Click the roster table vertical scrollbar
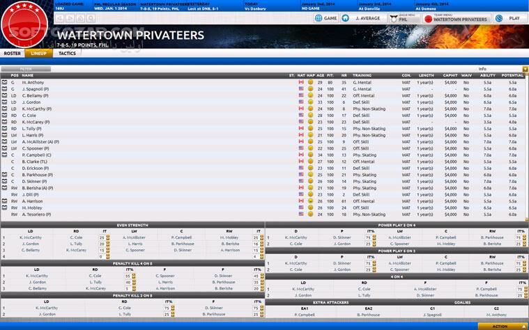This screenshot has width=529, height=330. tap(528, 148)
